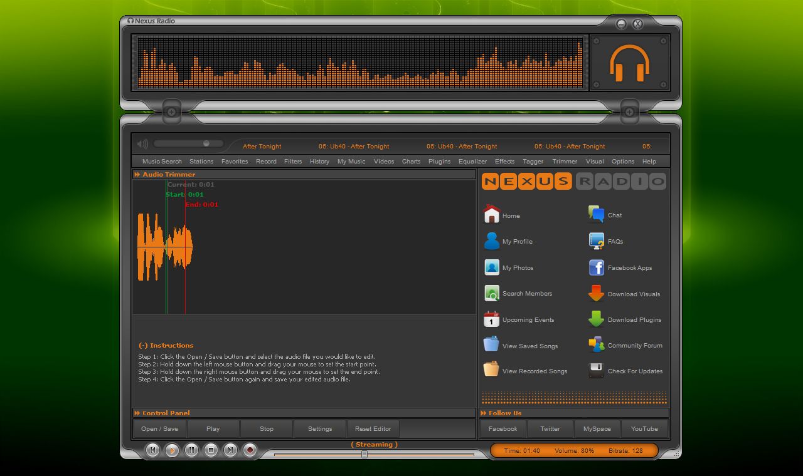Click the My Photos icon
Screen dimensions: 803x476
(x=492, y=267)
